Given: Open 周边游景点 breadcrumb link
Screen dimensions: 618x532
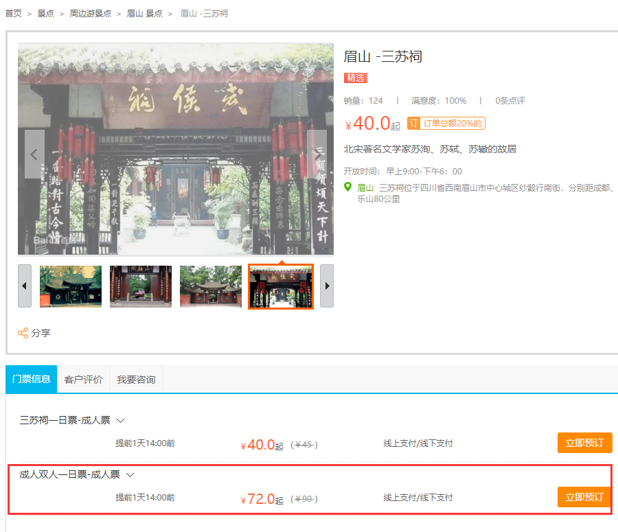Looking at the screenshot, I should (90, 14).
